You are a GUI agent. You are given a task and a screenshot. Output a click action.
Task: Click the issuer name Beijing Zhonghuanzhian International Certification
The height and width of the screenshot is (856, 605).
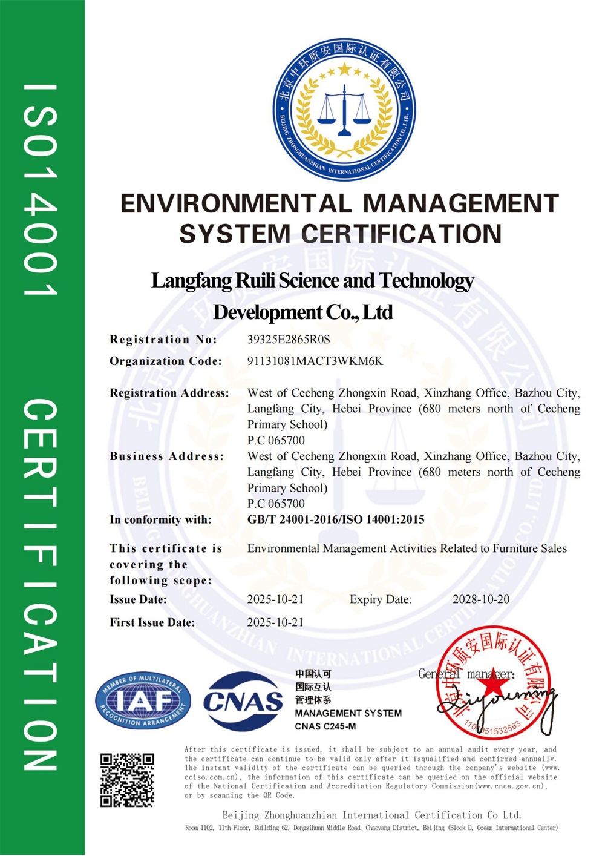click(371, 815)
